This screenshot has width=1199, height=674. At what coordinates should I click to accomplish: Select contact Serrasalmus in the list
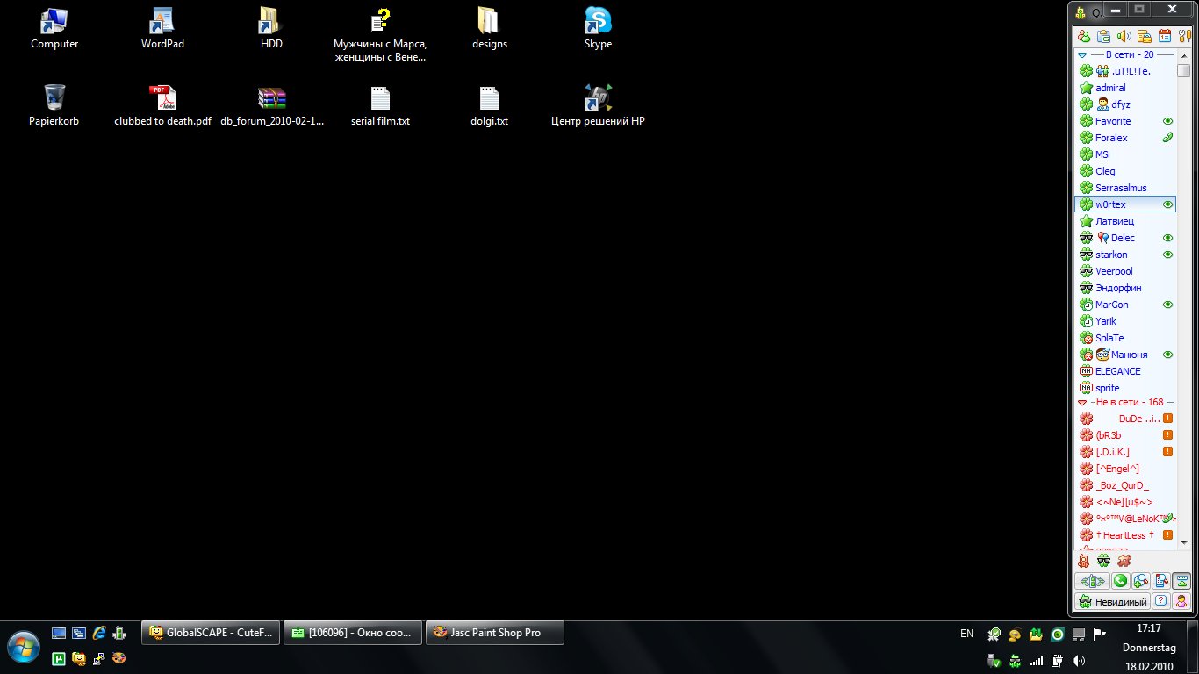1121,188
